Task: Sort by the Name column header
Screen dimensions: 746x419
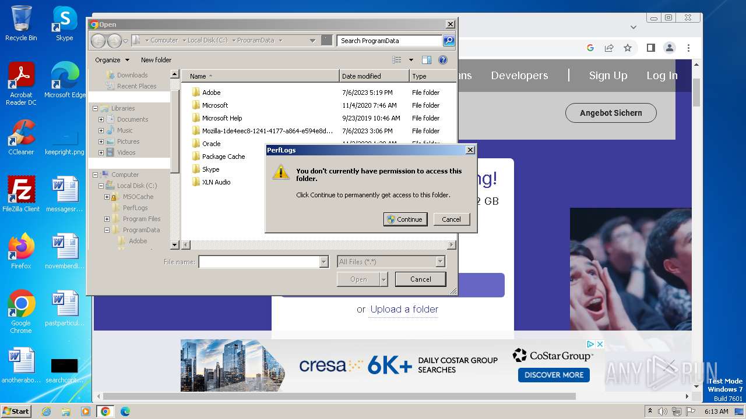Action: tap(260, 76)
